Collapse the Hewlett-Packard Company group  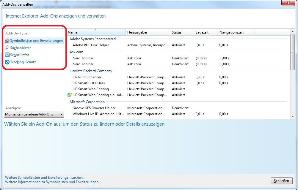click(x=91, y=71)
